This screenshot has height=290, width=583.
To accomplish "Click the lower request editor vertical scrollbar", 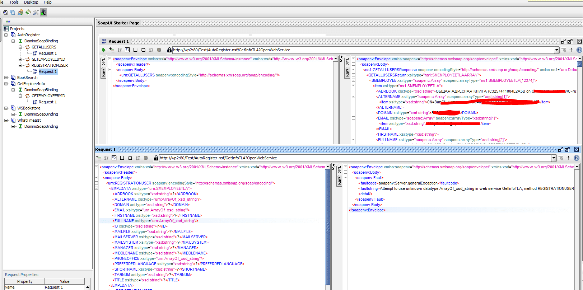I will [327, 226].
